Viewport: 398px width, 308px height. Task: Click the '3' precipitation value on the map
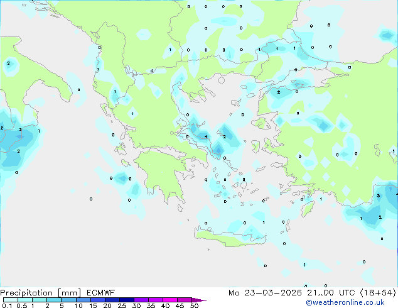[379, 195]
